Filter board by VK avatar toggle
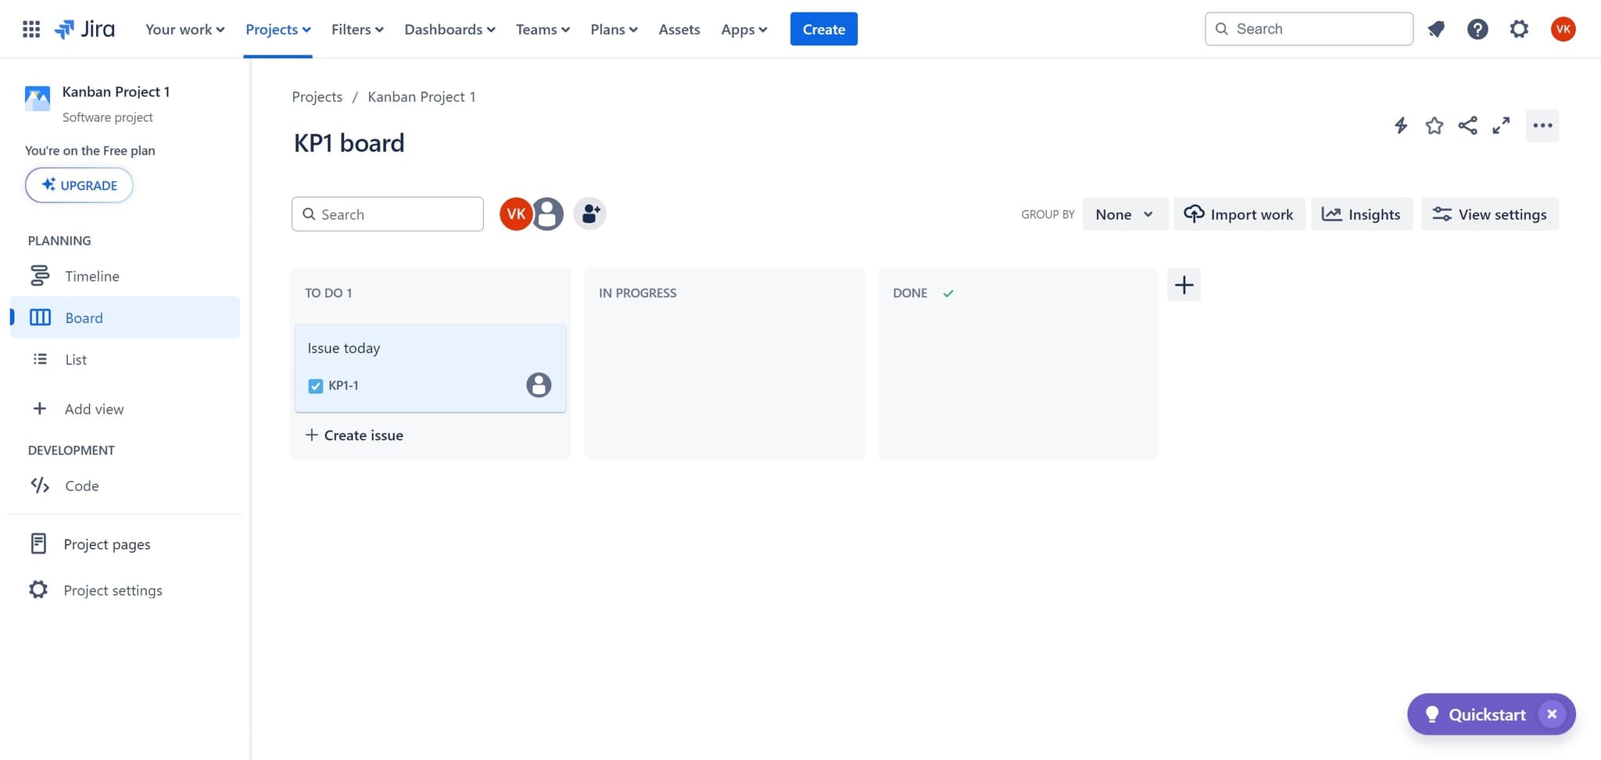The image size is (1601, 760). (515, 213)
